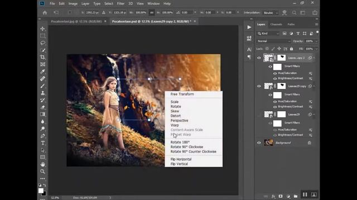This screenshot has height=200, width=357.
Task: Hide the Background layer
Action: (x=259, y=143)
